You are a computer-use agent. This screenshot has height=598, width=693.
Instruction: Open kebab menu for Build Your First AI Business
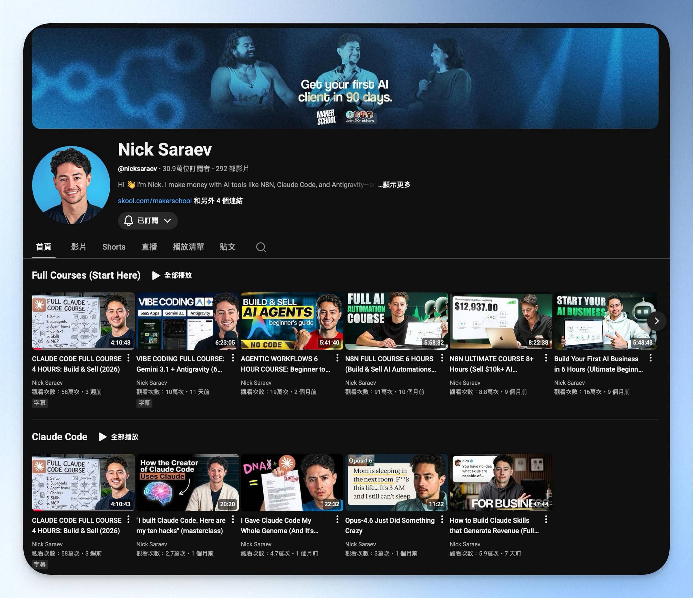[x=650, y=358]
